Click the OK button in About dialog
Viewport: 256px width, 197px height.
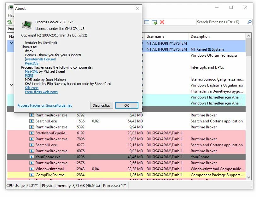[x=127, y=105]
